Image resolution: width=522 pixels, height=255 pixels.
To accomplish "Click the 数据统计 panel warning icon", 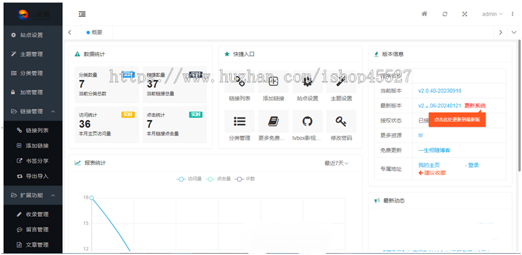I will coord(77,54).
